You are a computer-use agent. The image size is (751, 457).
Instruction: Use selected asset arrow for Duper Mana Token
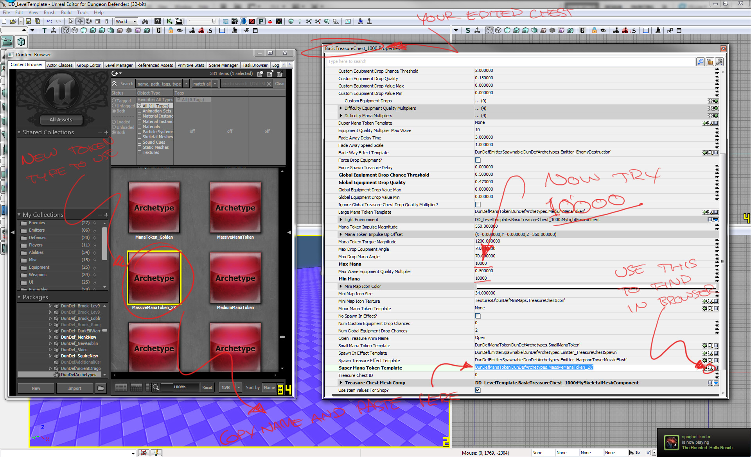[x=705, y=123]
